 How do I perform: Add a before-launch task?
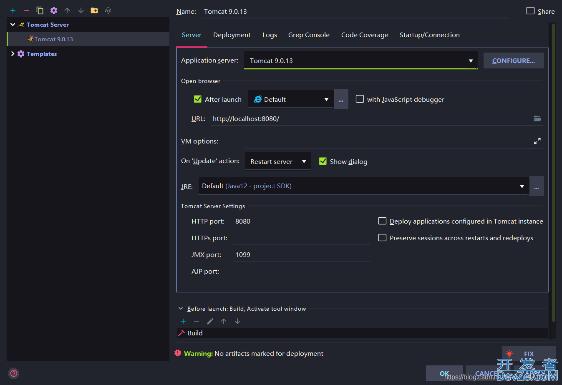point(183,321)
